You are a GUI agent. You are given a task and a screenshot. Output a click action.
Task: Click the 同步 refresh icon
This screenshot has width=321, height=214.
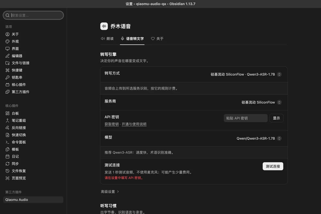7,164
